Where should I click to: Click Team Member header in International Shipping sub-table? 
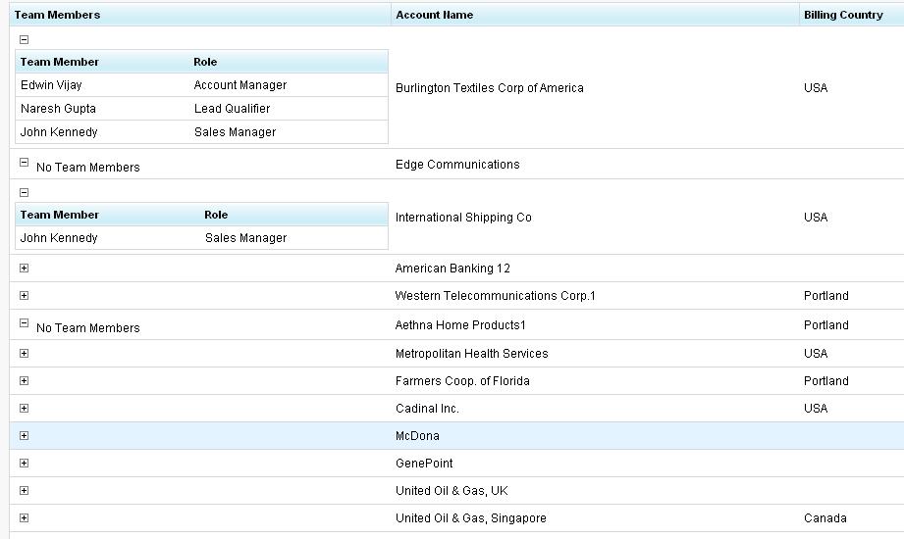coord(59,215)
